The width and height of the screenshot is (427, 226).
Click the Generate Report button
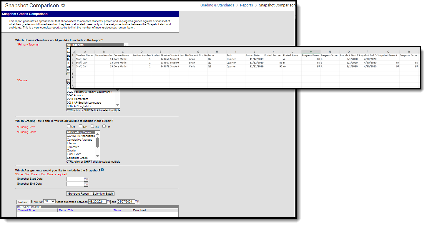pyautogui.click(x=79, y=194)
